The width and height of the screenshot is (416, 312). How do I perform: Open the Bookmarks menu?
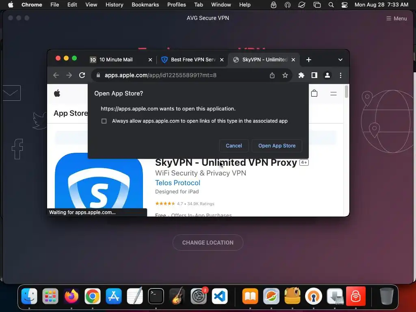coord(145,5)
